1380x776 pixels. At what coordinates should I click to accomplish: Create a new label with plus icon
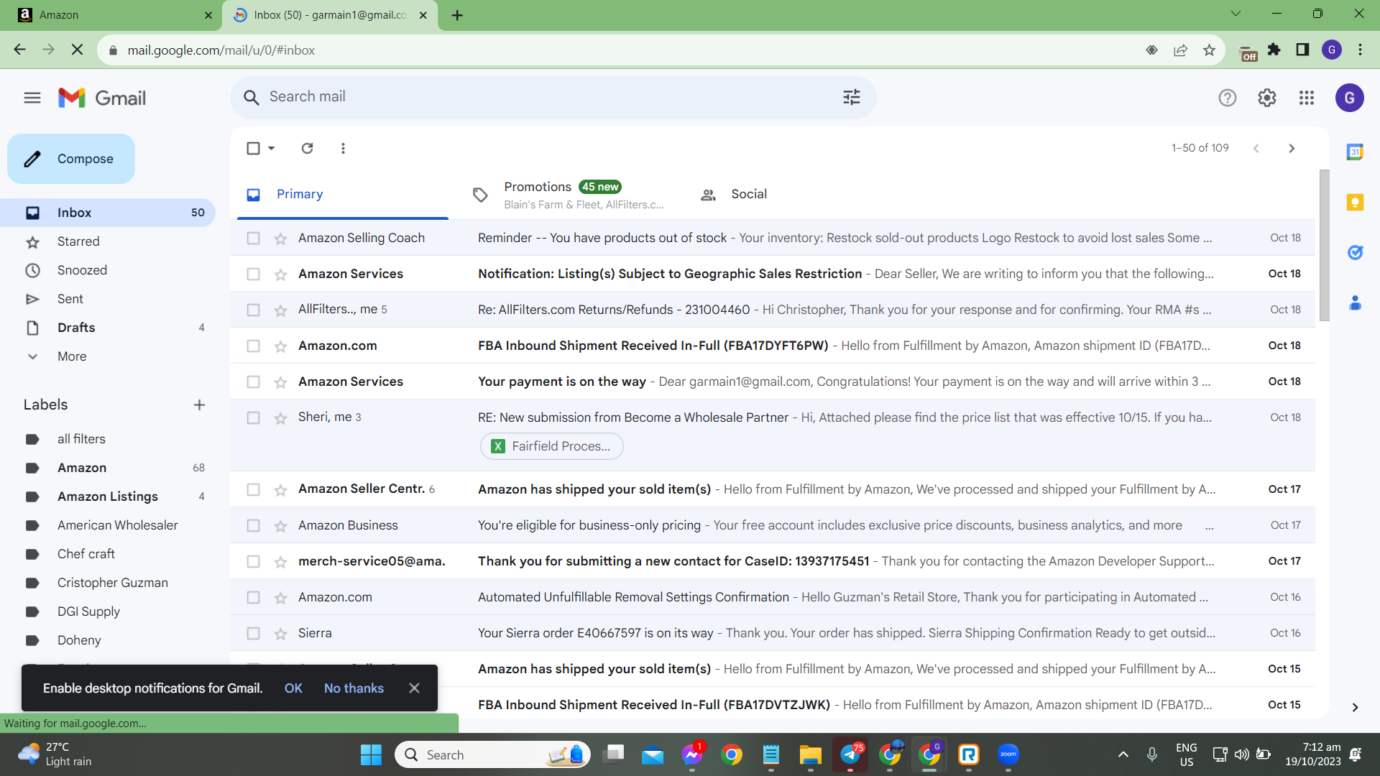(x=199, y=405)
